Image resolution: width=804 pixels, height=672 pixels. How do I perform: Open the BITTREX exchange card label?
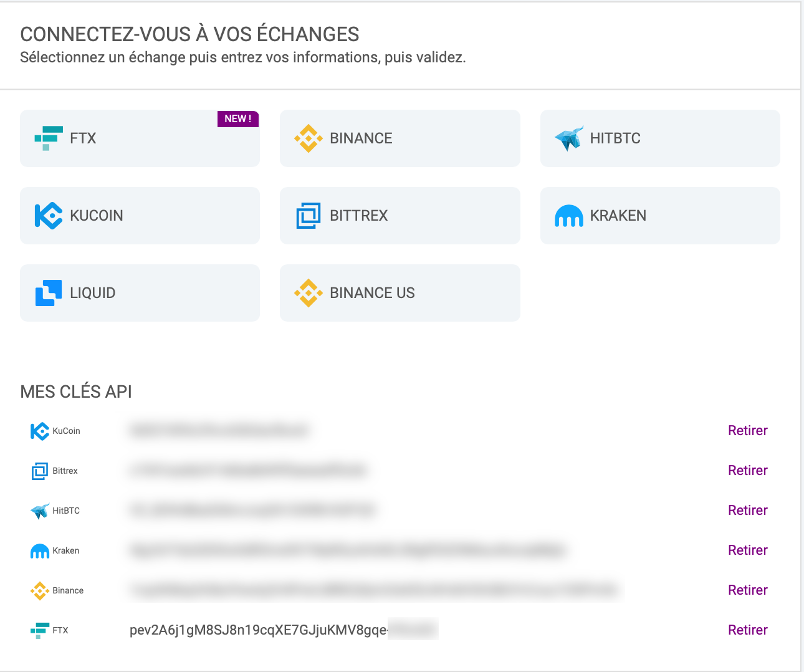click(359, 216)
